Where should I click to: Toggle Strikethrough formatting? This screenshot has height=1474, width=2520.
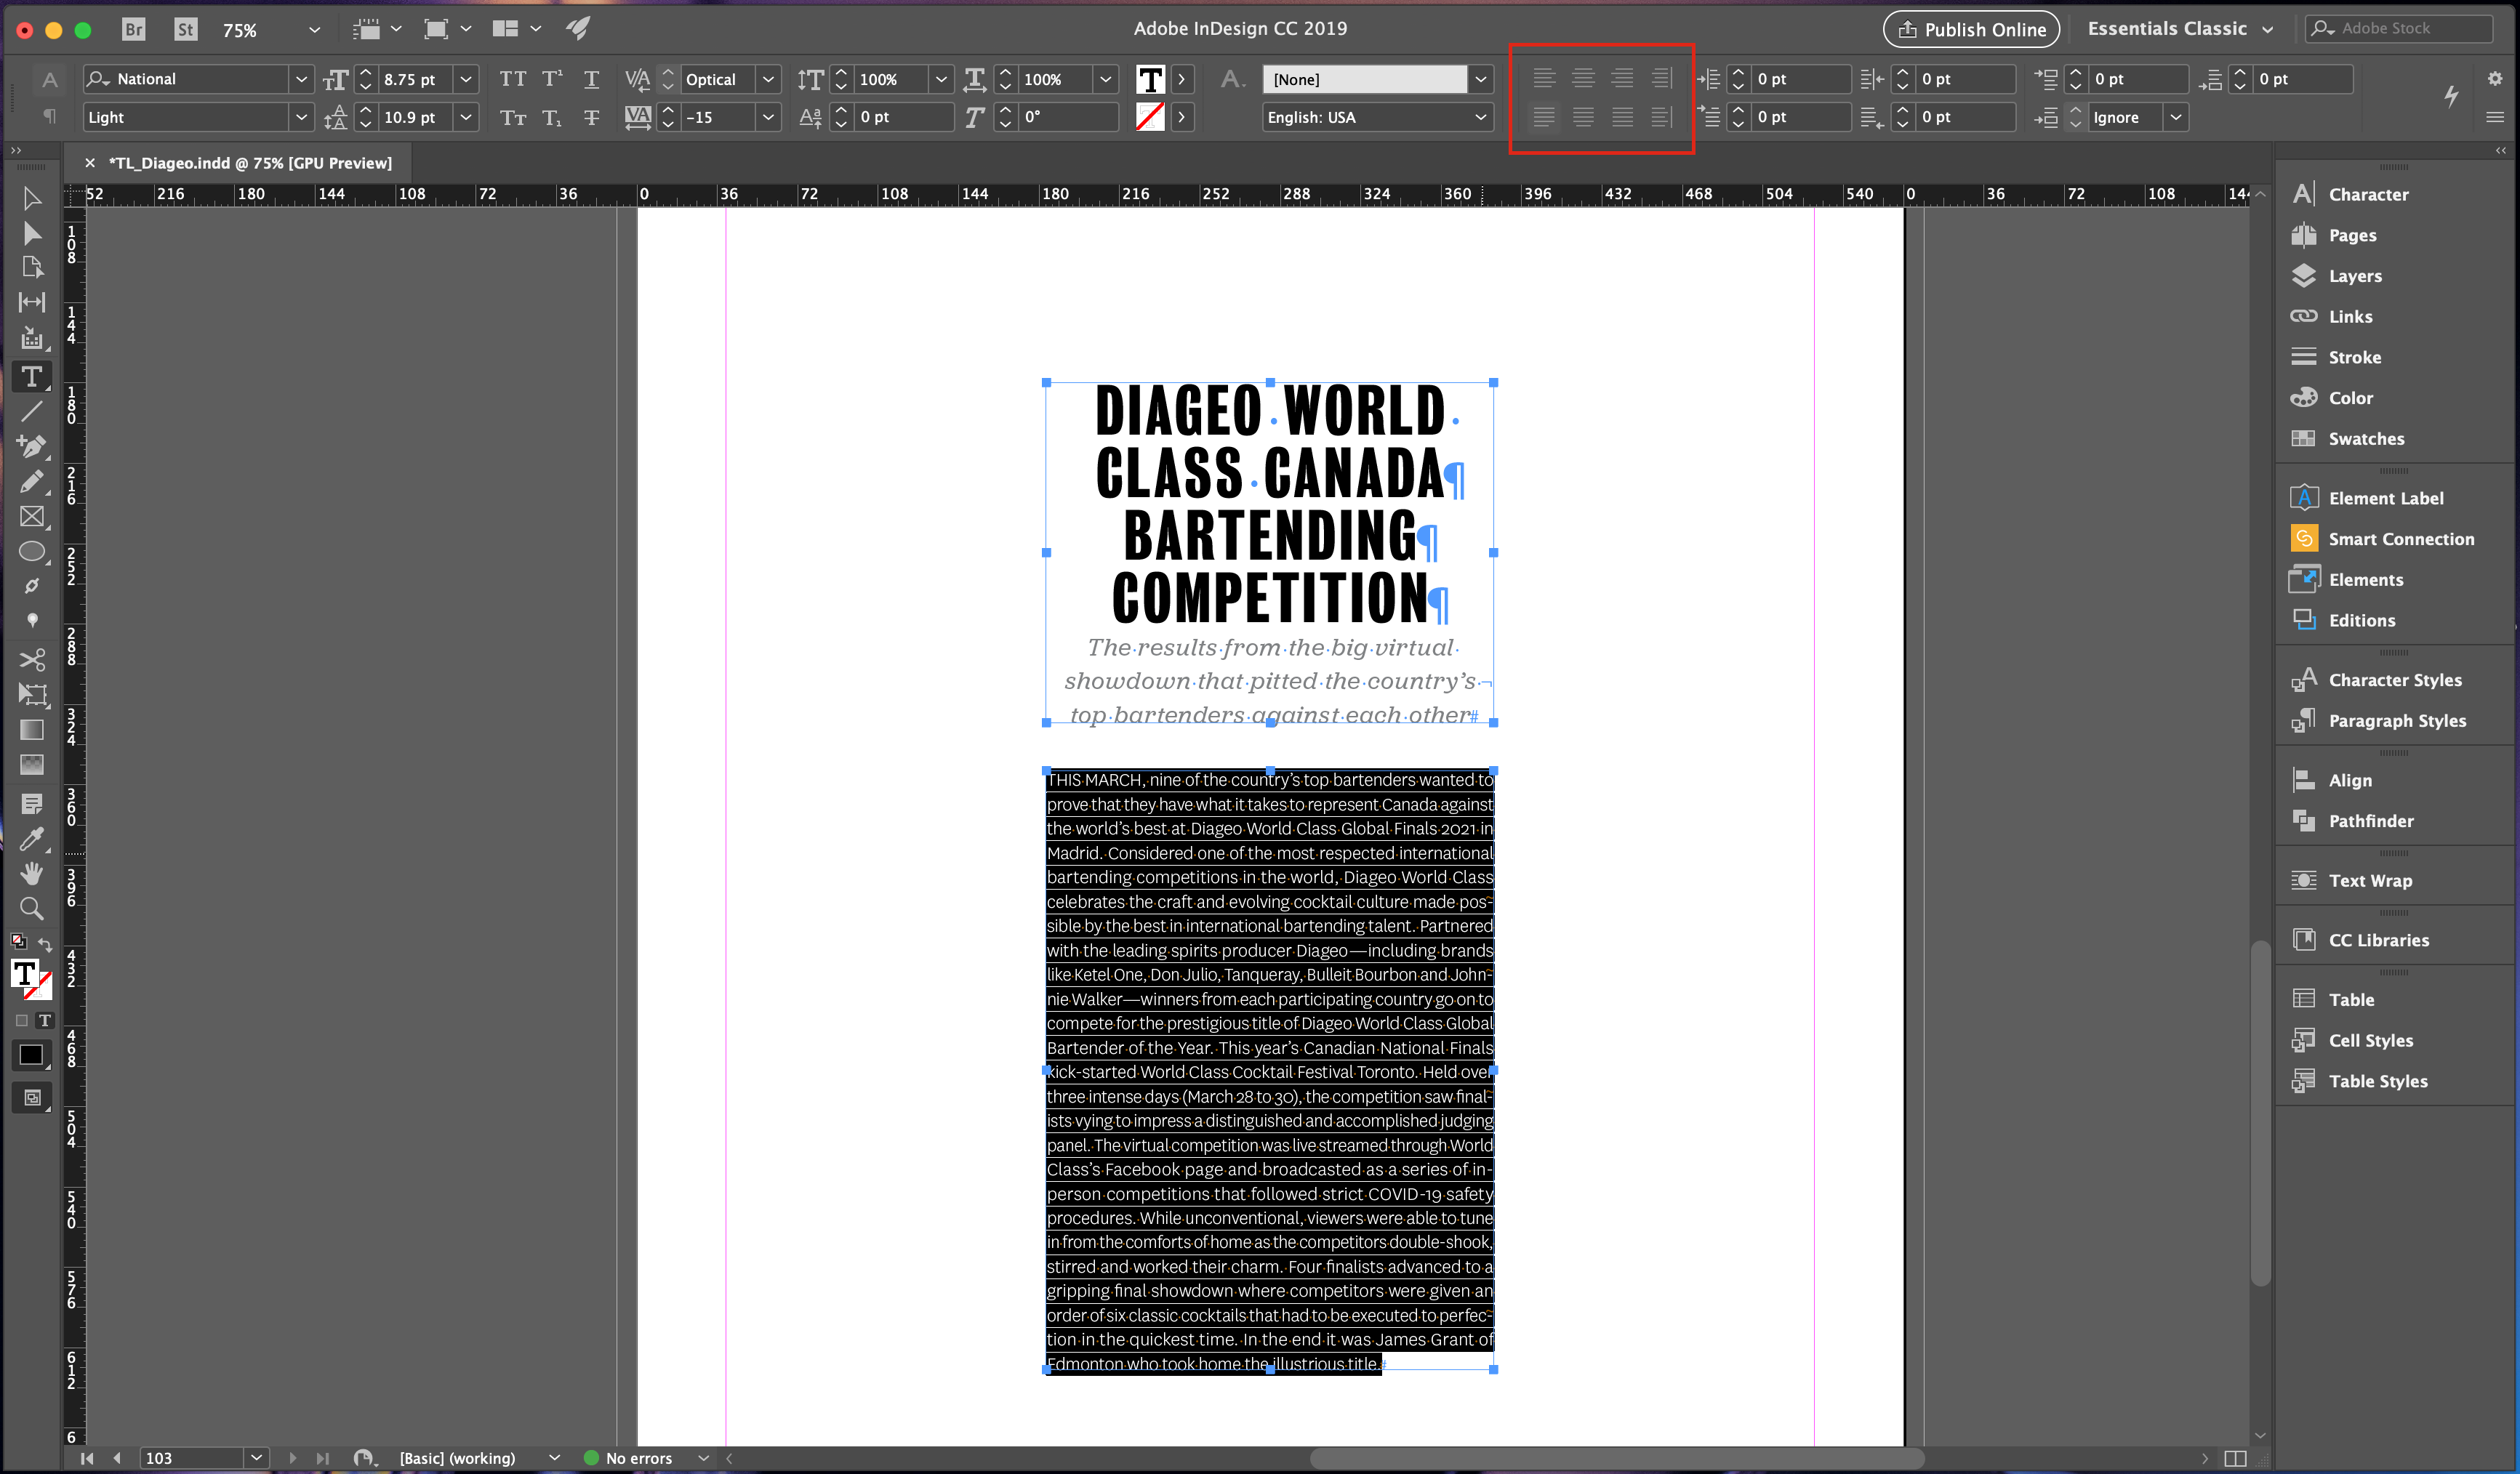[x=591, y=117]
